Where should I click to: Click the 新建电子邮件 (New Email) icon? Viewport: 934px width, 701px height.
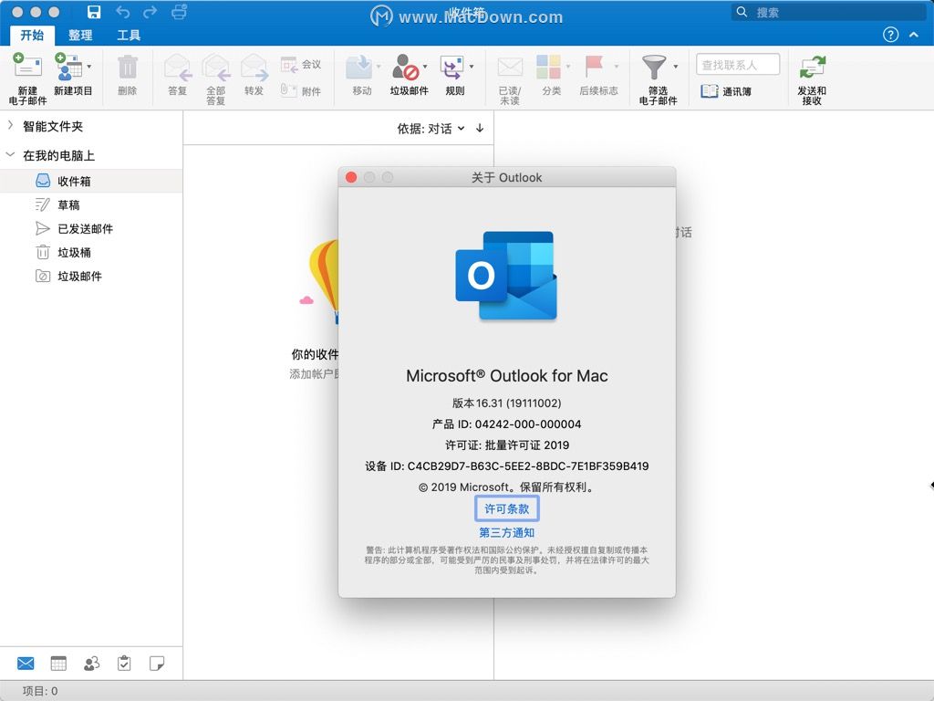[x=27, y=66]
